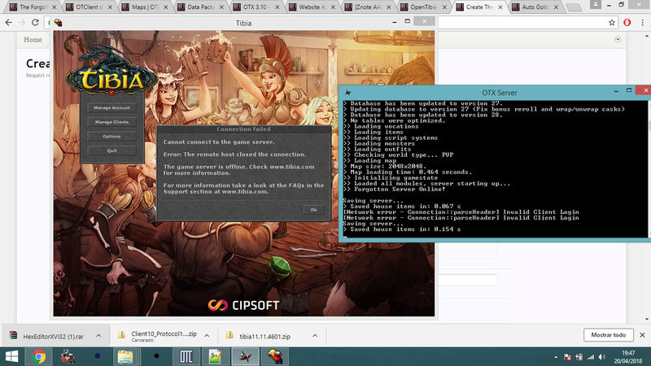Switch to The Forgotten browser tab
The image size is (651, 366).
click(33, 7)
